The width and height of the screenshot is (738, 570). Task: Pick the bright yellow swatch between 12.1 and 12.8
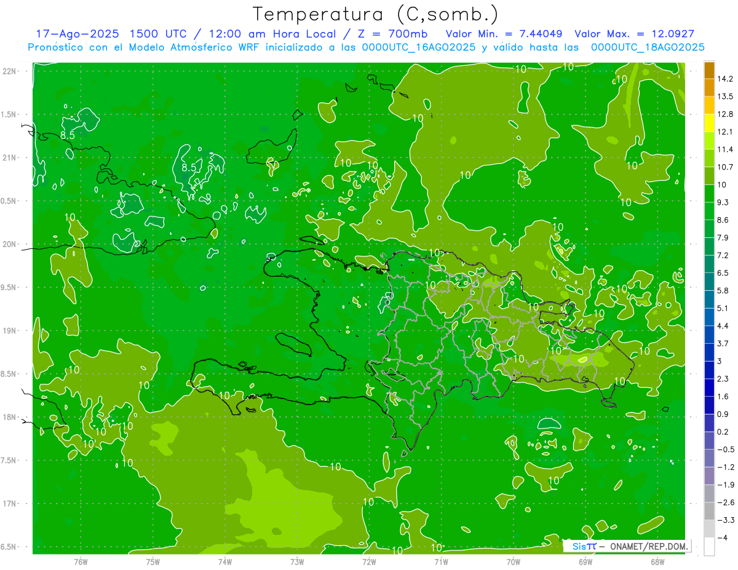coord(709,123)
